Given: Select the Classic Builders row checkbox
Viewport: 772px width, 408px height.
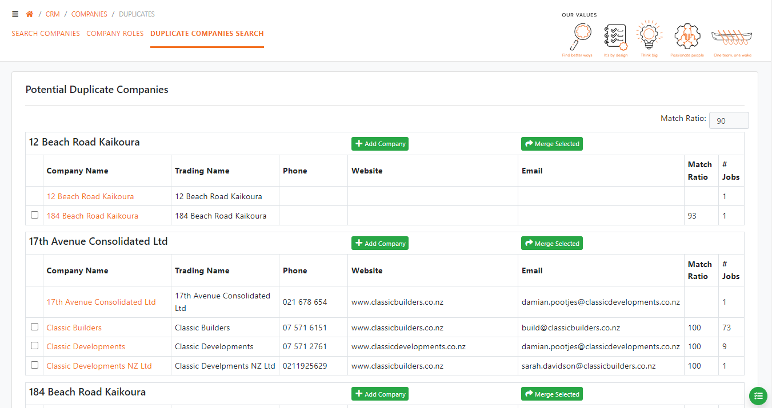Looking at the screenshot, I should 35,327.
